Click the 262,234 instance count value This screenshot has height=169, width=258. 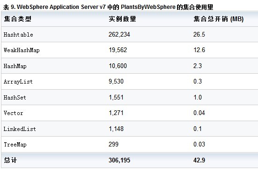(x=119, y=34)
